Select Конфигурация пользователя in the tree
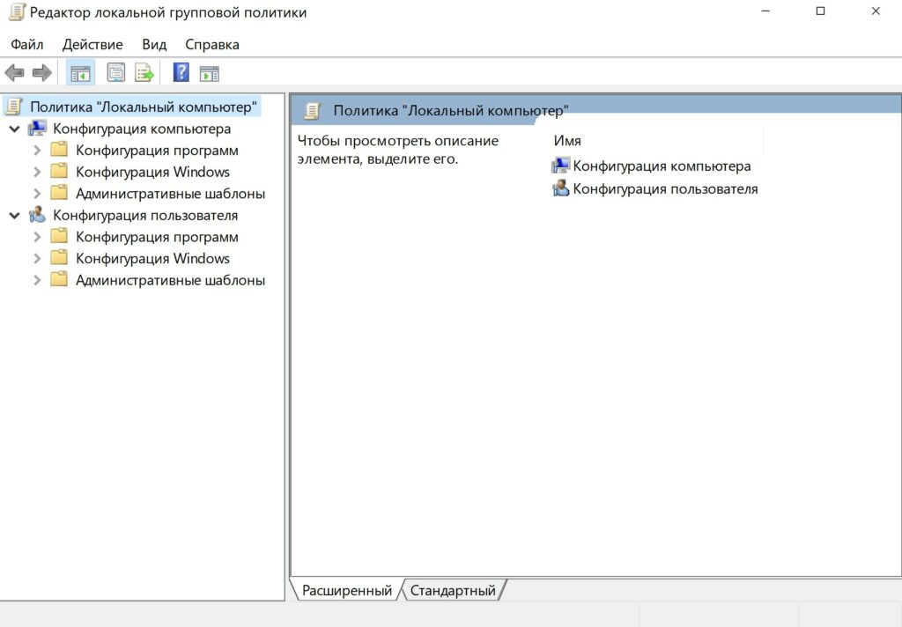 145,215
